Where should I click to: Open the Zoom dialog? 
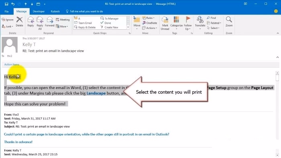(x=229, y=22)
